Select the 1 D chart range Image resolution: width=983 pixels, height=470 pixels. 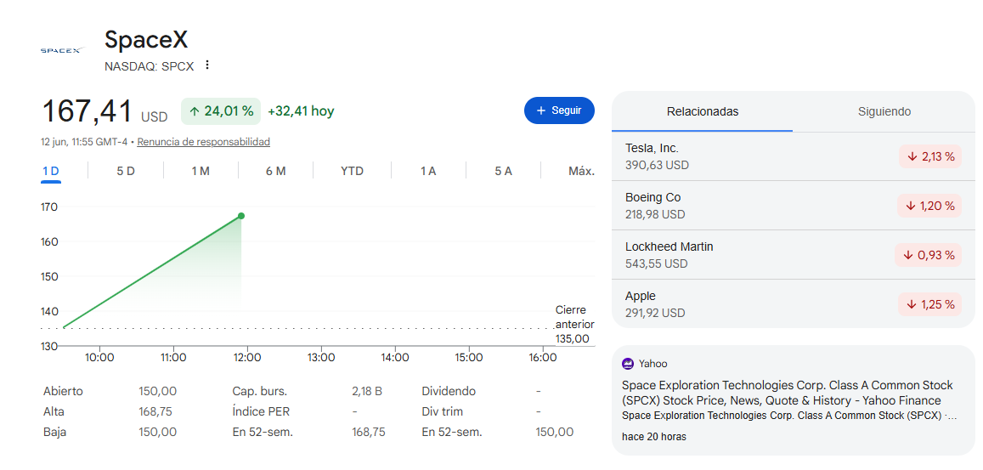point(51,171)
